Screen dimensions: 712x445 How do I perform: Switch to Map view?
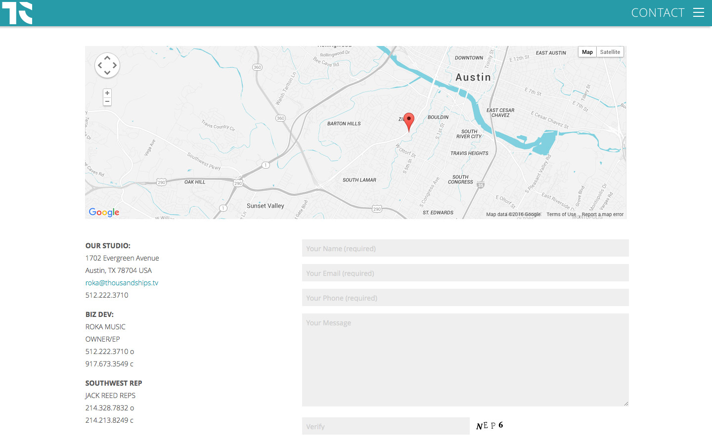(x=587, y=52)
